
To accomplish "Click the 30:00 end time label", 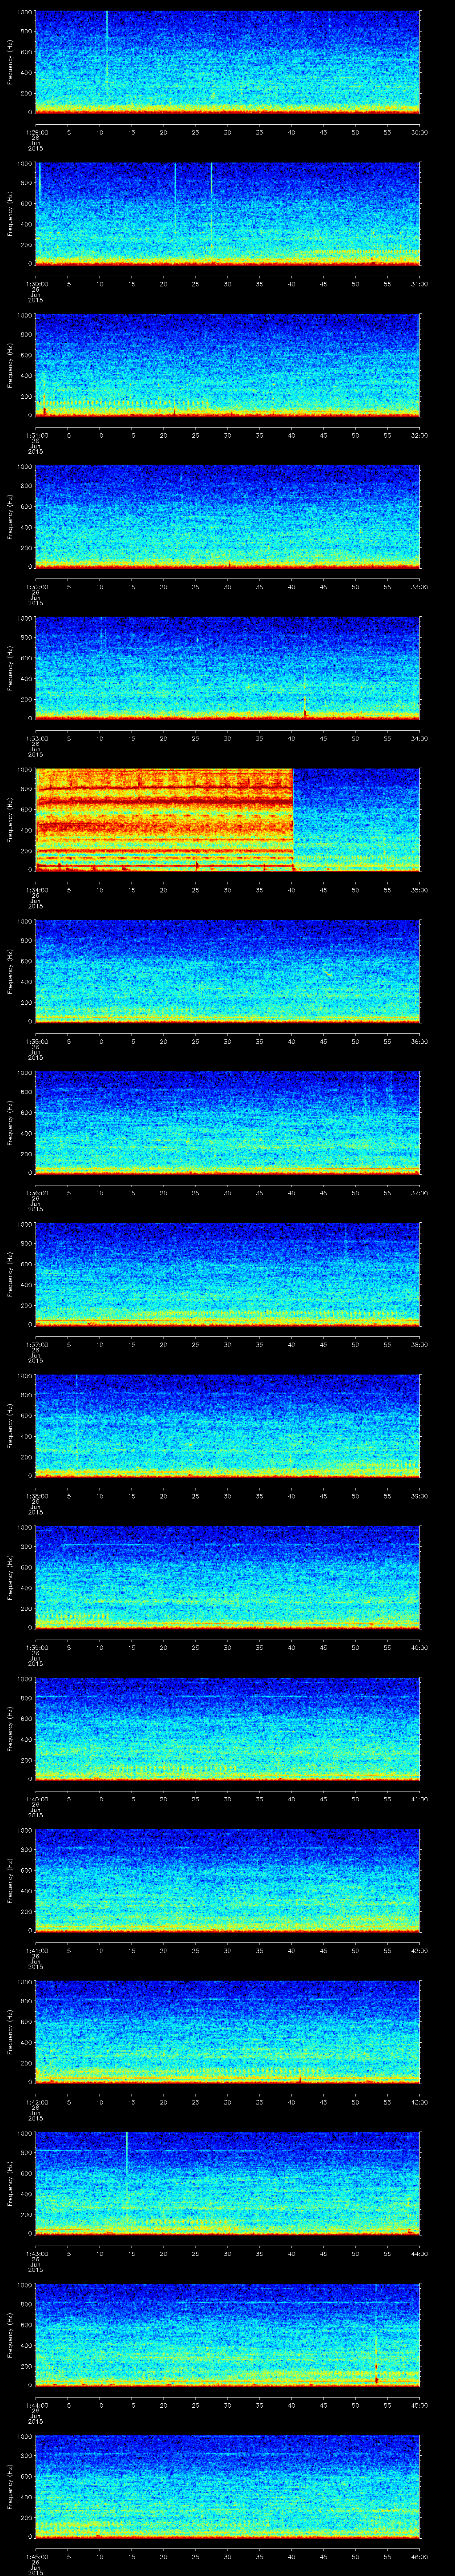I will [420, 132].
